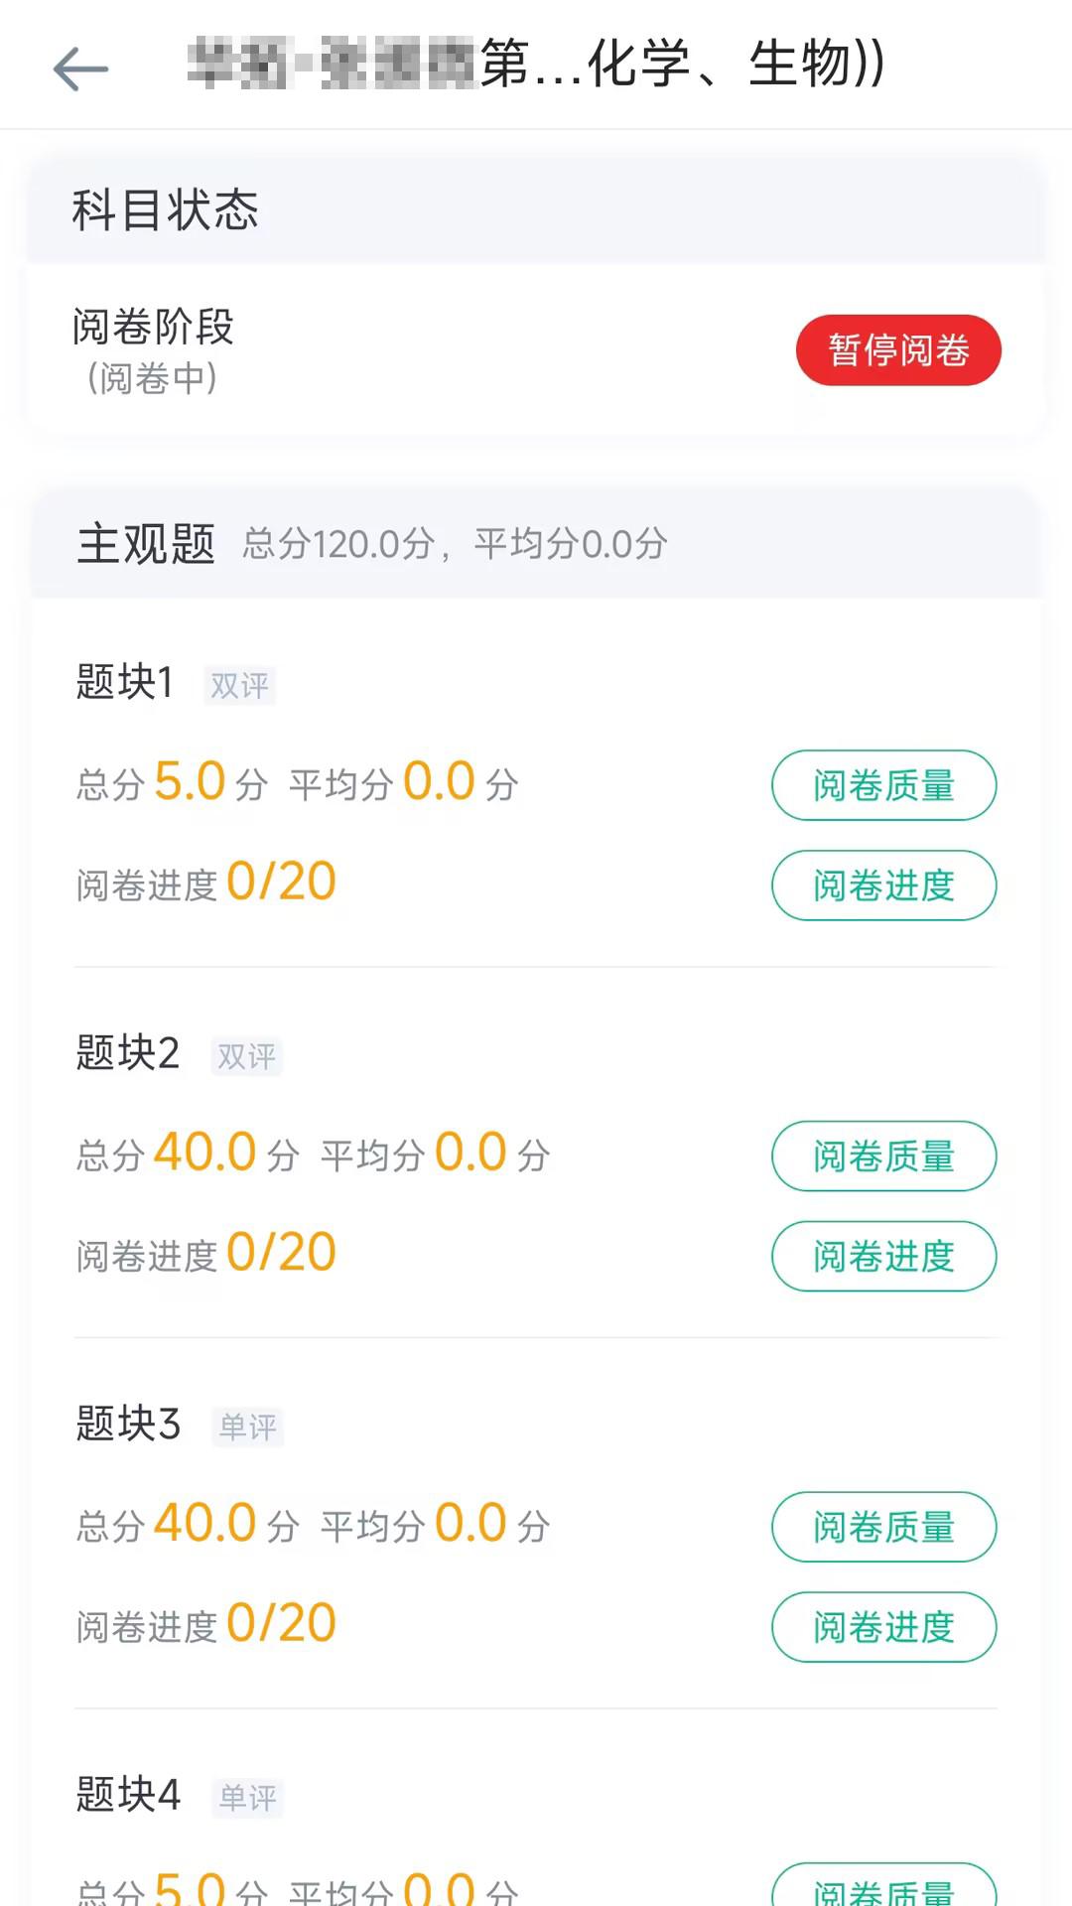1072x1906 pixels.
Task: Tap the 单评 tag beside 题块3
Action: point(247,1427)
